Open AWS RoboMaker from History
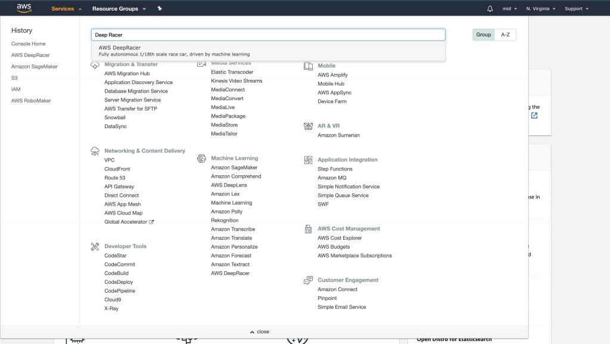The image size is (610, 344). pos(31,100)
